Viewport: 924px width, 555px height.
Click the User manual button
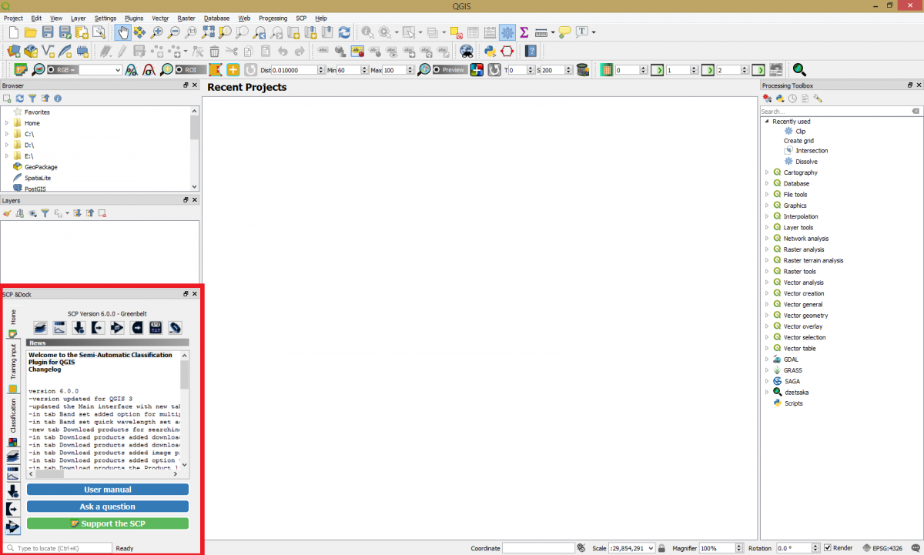(107, 490)
